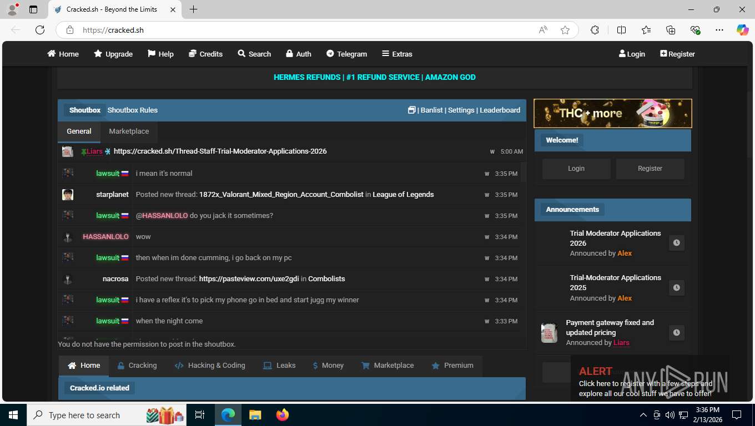Open the Auth nav link

[x=298, y=54]
